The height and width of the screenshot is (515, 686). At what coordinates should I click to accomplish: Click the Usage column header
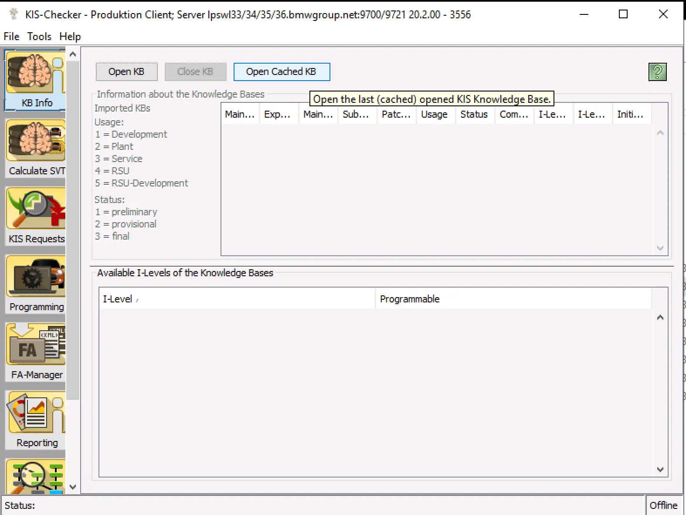point(436,114)
